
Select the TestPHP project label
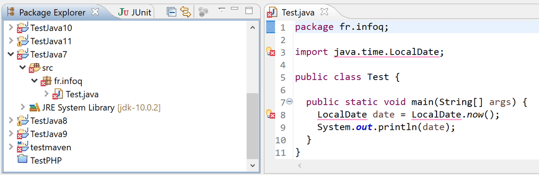46,160
